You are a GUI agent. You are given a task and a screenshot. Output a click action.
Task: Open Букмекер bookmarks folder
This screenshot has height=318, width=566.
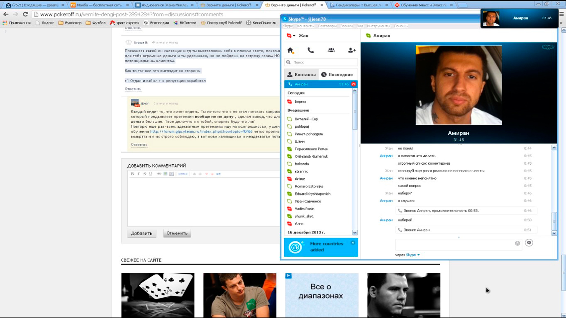pyautogui.click(x=70, y=23)
